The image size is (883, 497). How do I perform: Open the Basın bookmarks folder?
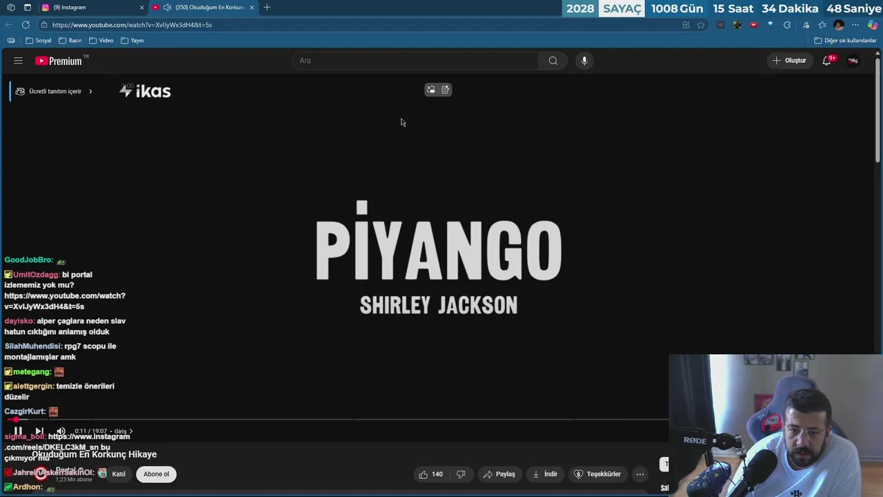pyautogui.click(x=70, y=41)
